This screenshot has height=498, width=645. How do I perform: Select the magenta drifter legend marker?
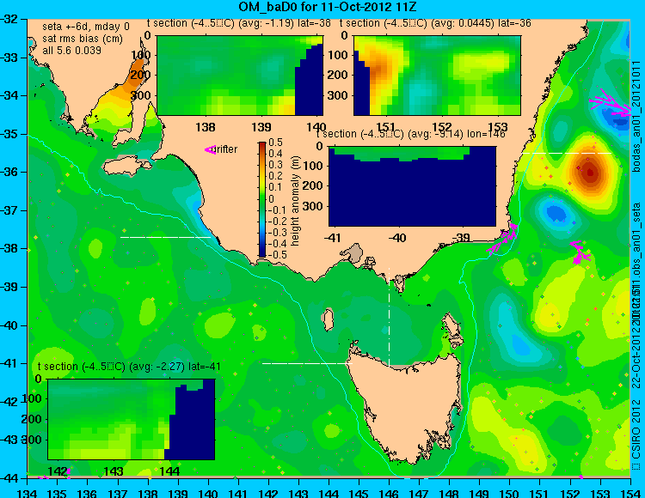pyautogui.click(x=210, y=150)
